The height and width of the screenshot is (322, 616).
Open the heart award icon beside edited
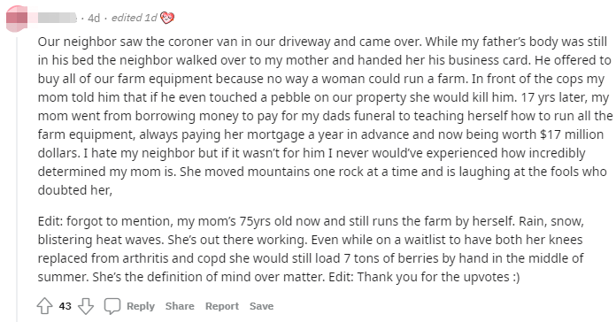coord(167,18)
